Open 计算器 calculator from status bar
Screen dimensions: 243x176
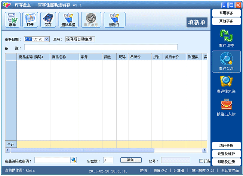pos(179,170)
